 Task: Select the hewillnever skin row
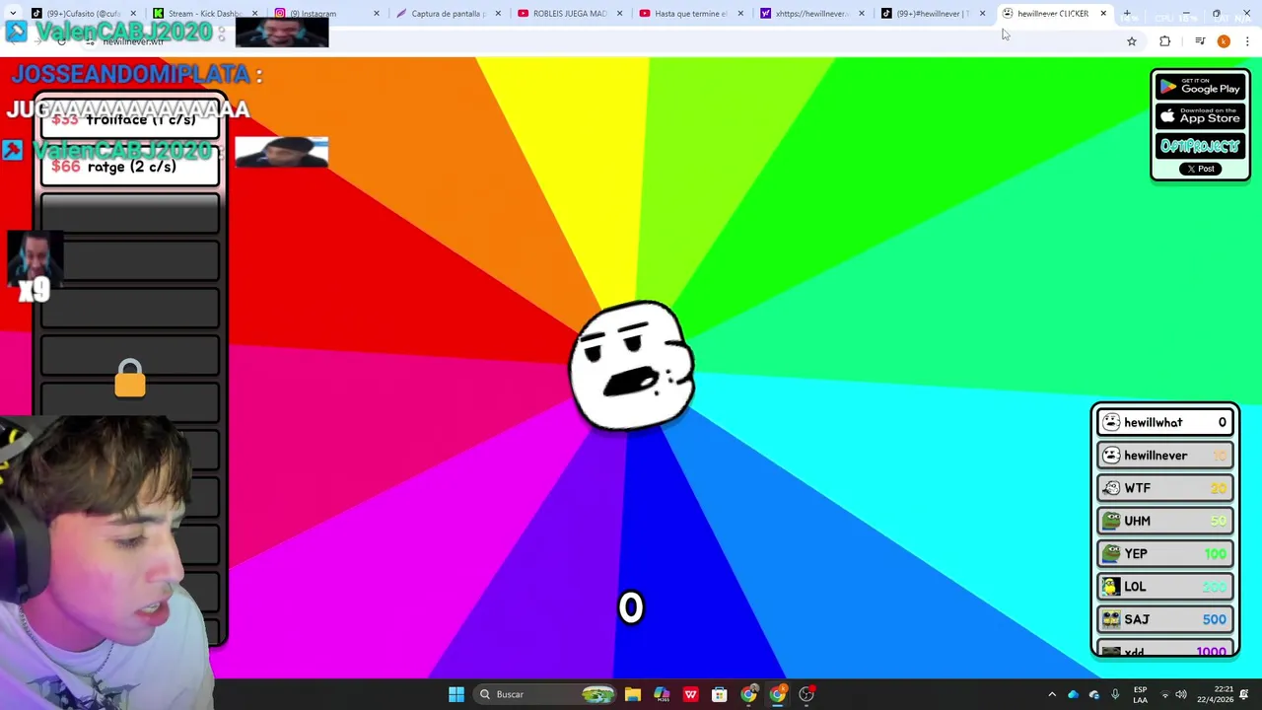pos(1165,455)
